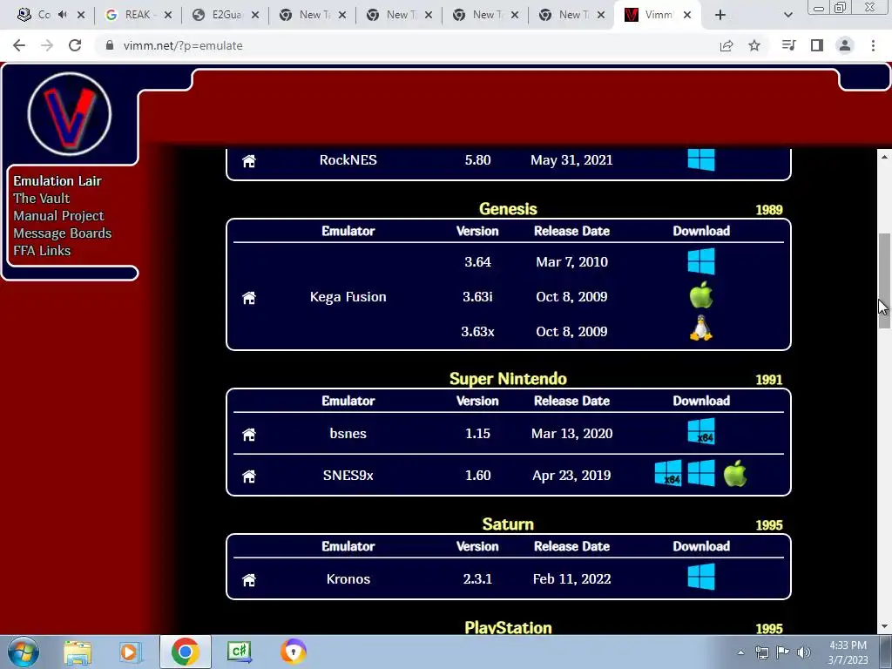892x669 pixels.
Task: Open Windows Start menu
Action: [x=24, y=652]
